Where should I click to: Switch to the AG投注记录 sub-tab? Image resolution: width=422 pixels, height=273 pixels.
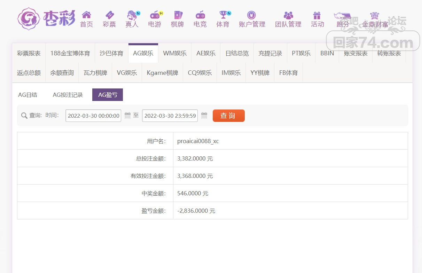(68, 95)
